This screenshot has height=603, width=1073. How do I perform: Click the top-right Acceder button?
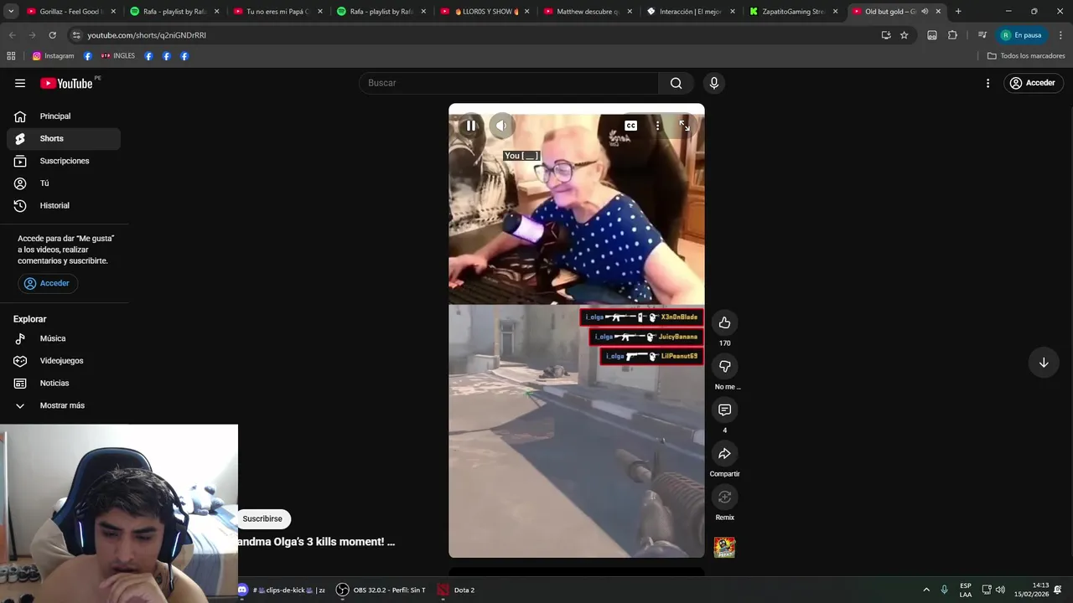(x=1034, y=83)
